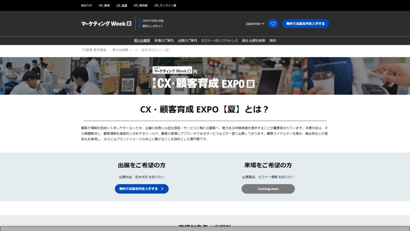Click 来場をご希望の方 heading
Viewport: 410px width, 231px height.
pos(268,165)
